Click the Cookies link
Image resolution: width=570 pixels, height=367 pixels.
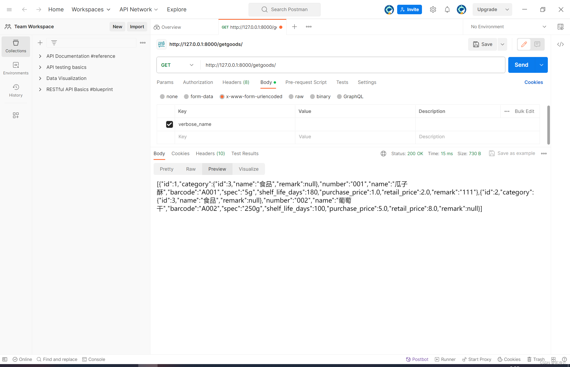click(534, 82)
